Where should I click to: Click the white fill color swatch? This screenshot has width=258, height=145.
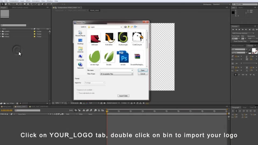tap(254, 50)
